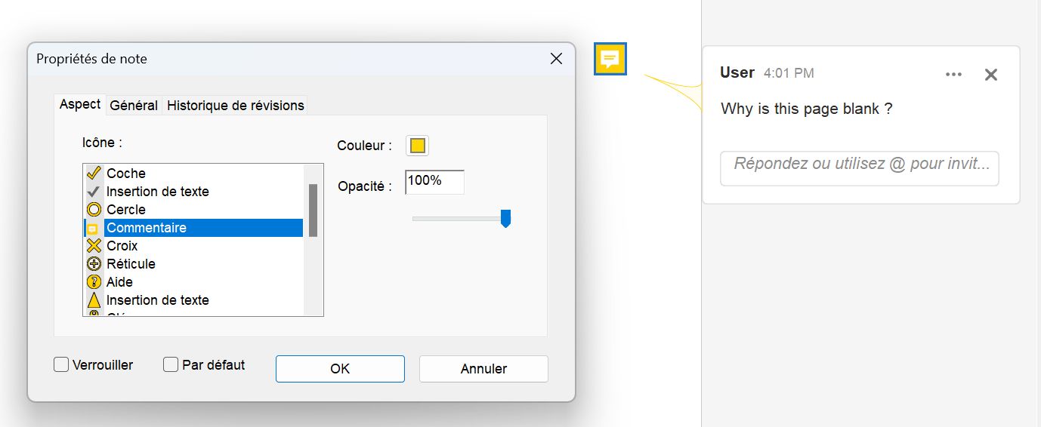Open the Historique de révisions tab
Viewport: 1041px width, 427px height.
coord(236,106)
